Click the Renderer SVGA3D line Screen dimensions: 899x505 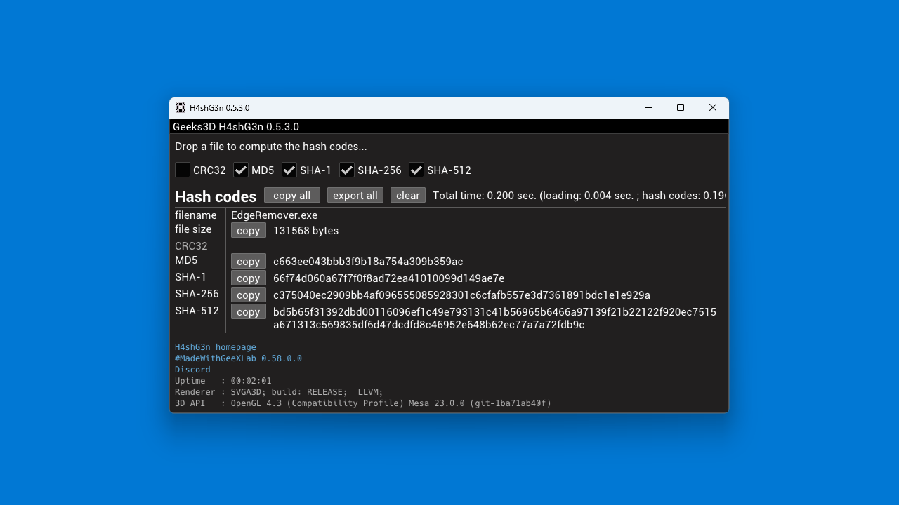pos(279,392)
